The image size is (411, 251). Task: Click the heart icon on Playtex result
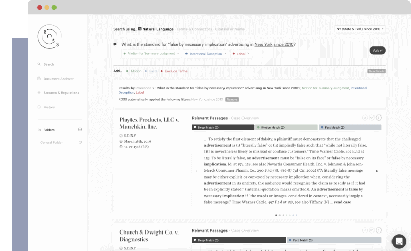[x=371, y=118]
